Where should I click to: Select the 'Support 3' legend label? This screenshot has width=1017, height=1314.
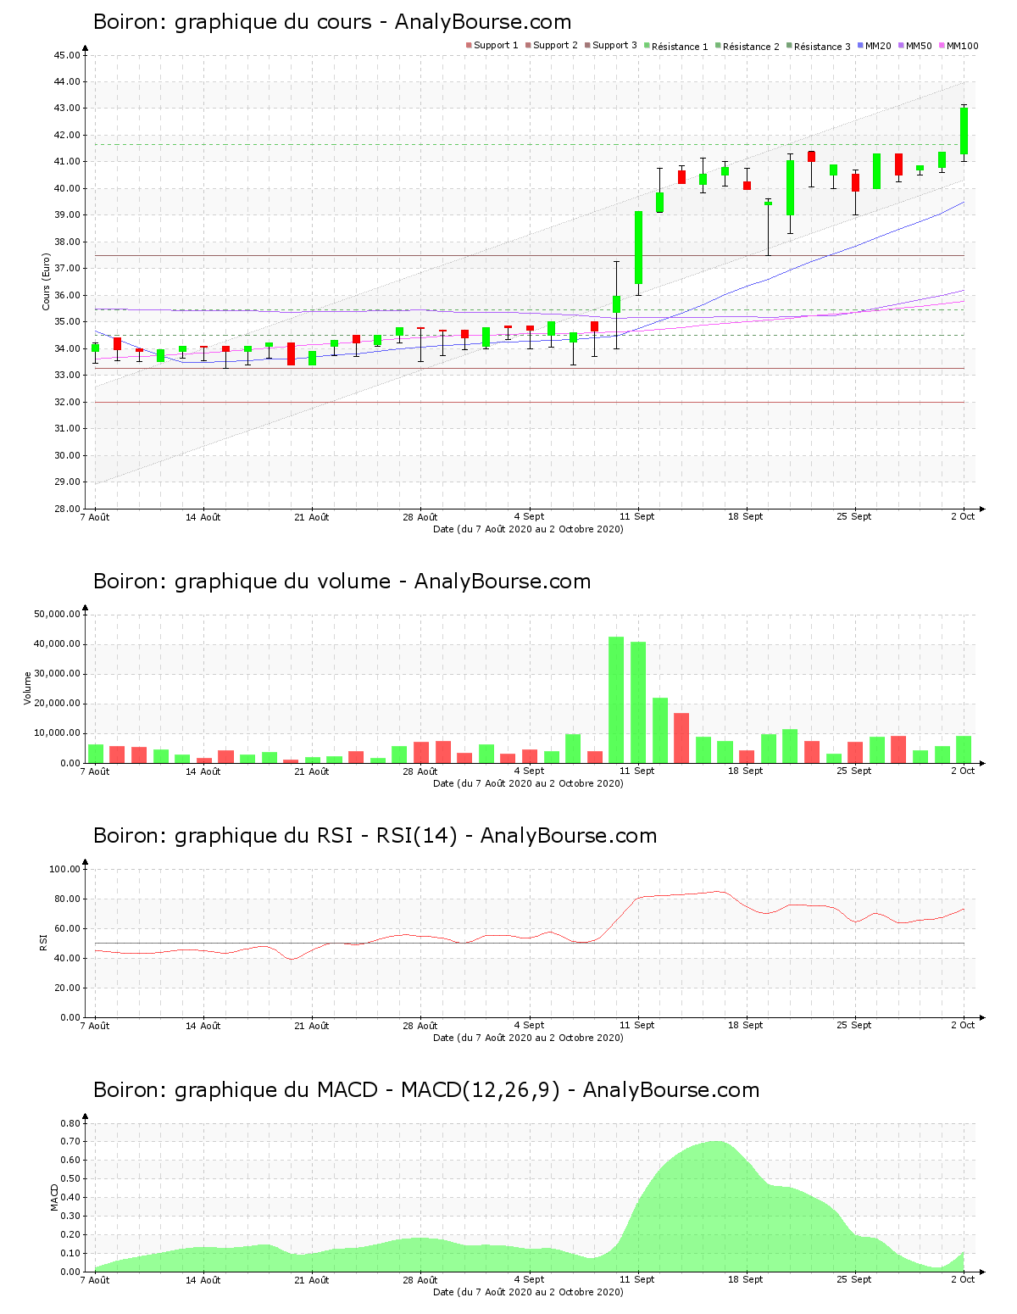click(614, 46)
